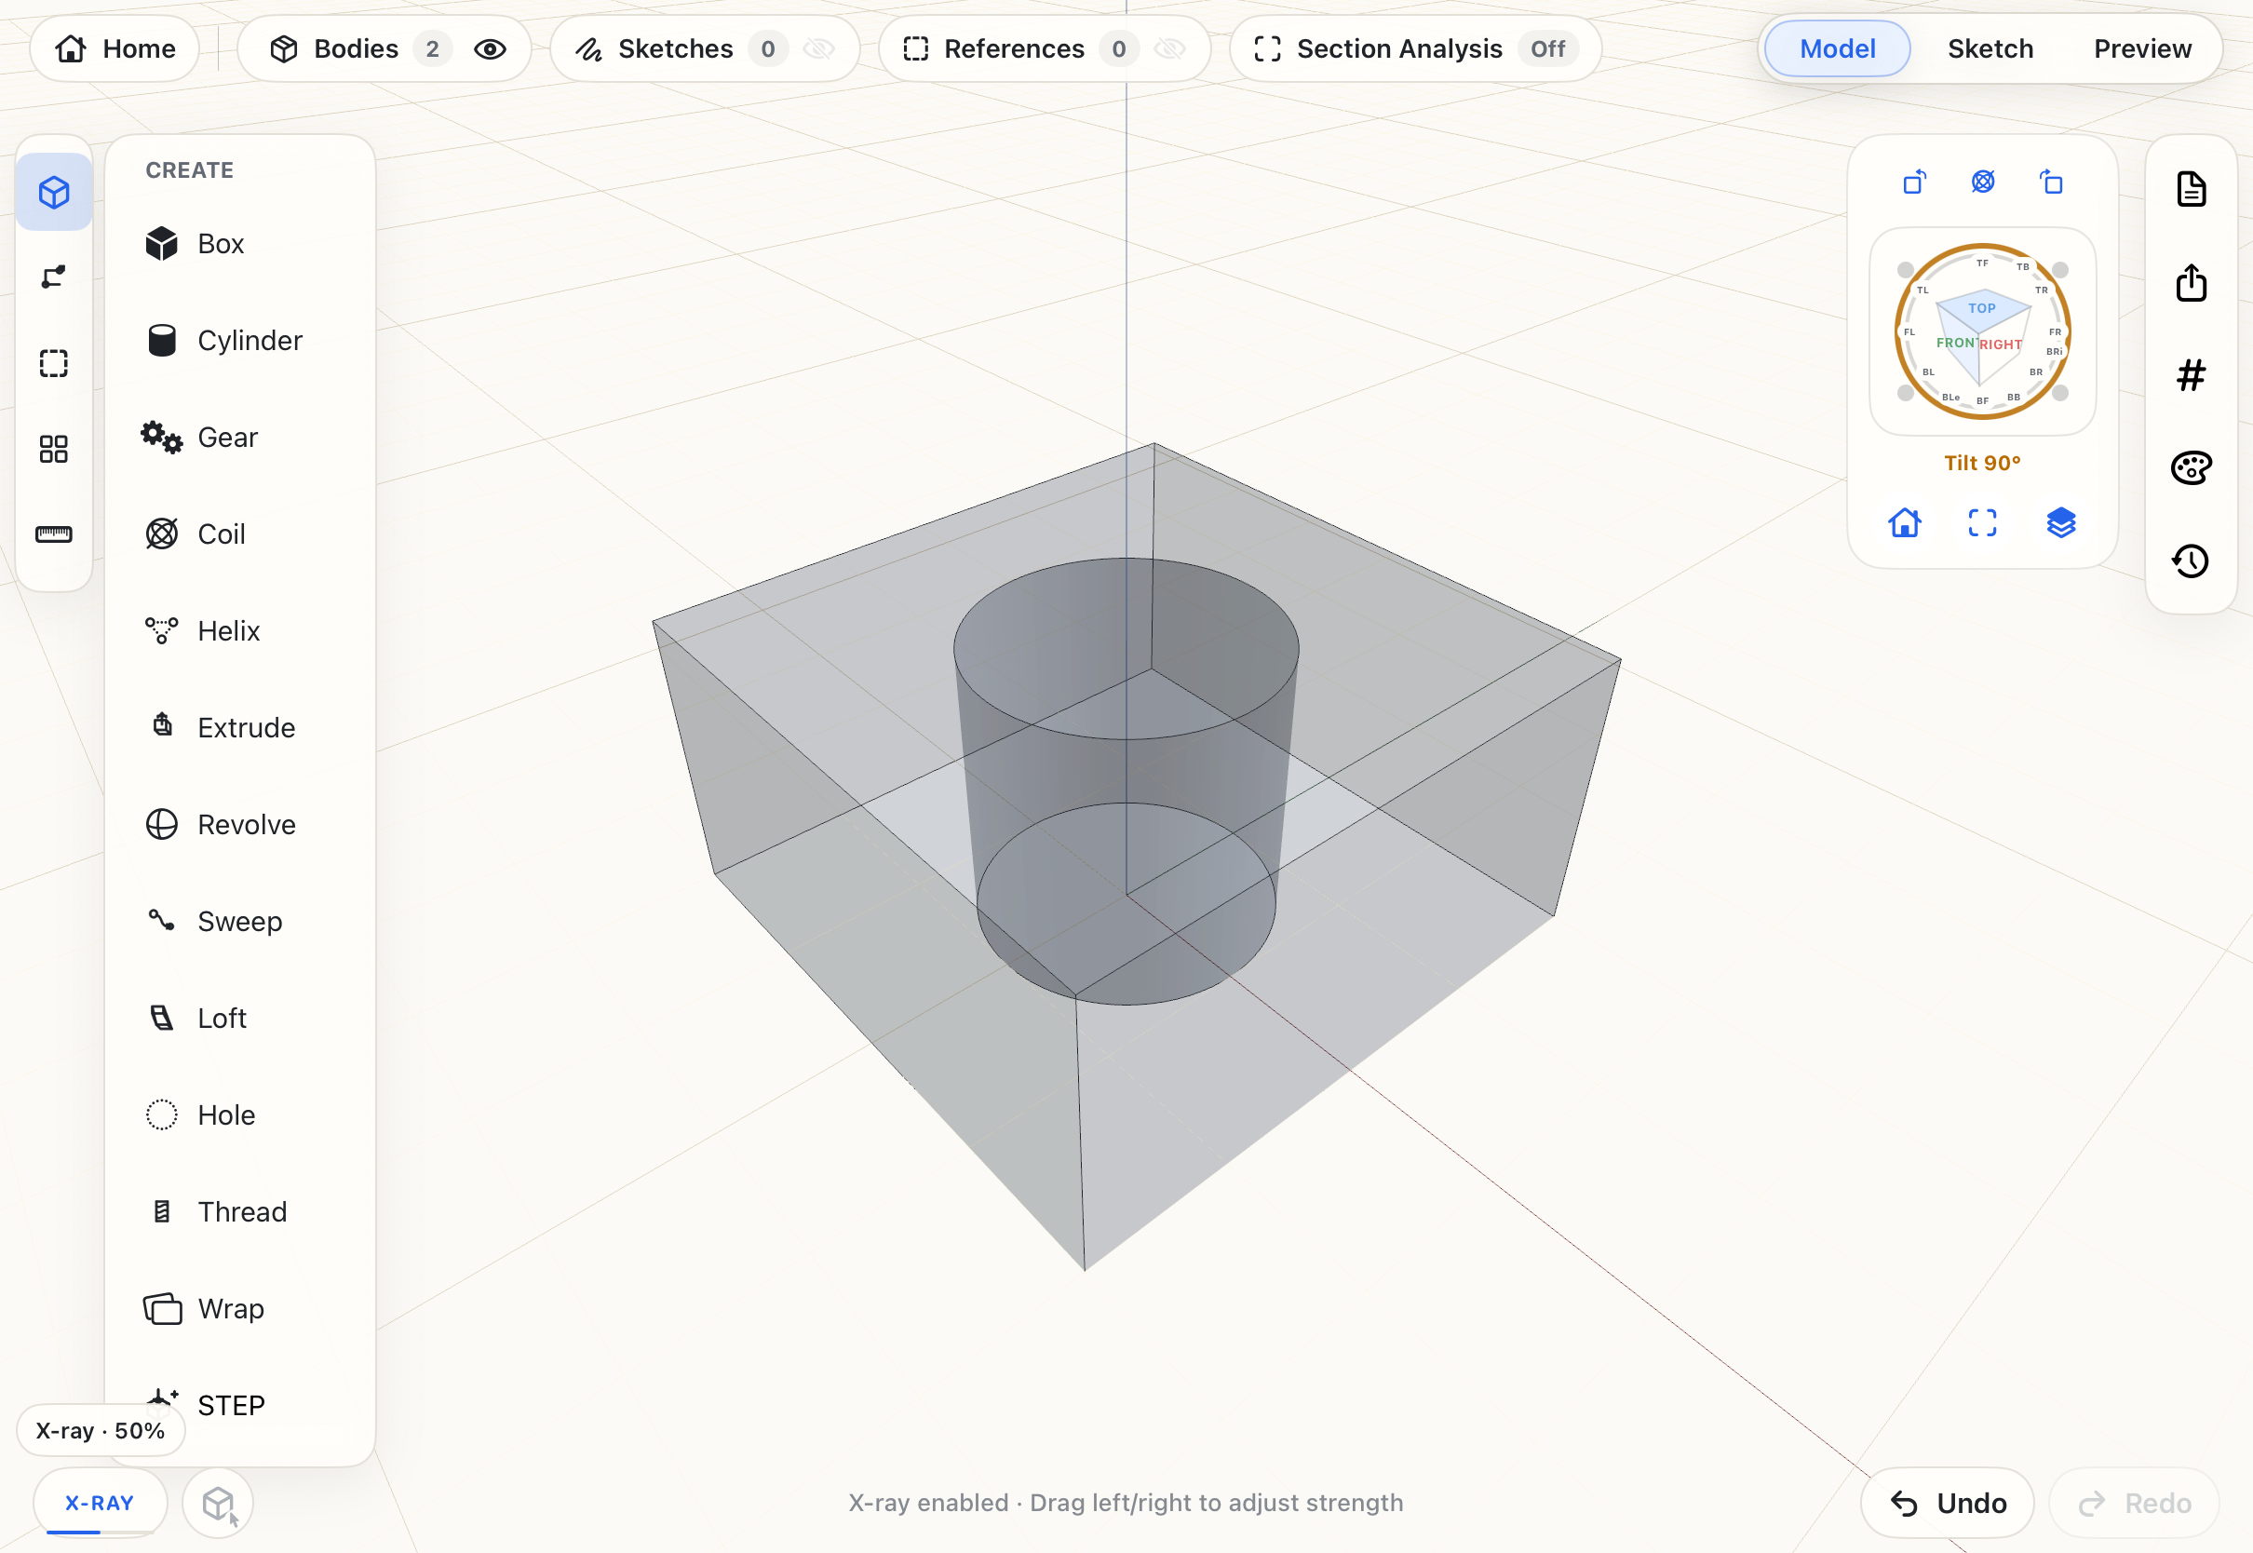Image resolution: width=2253 pixels, height=1553 pixels.
Task: Click the fit-to-view frame icon
Action: (x=1983, y=523)
